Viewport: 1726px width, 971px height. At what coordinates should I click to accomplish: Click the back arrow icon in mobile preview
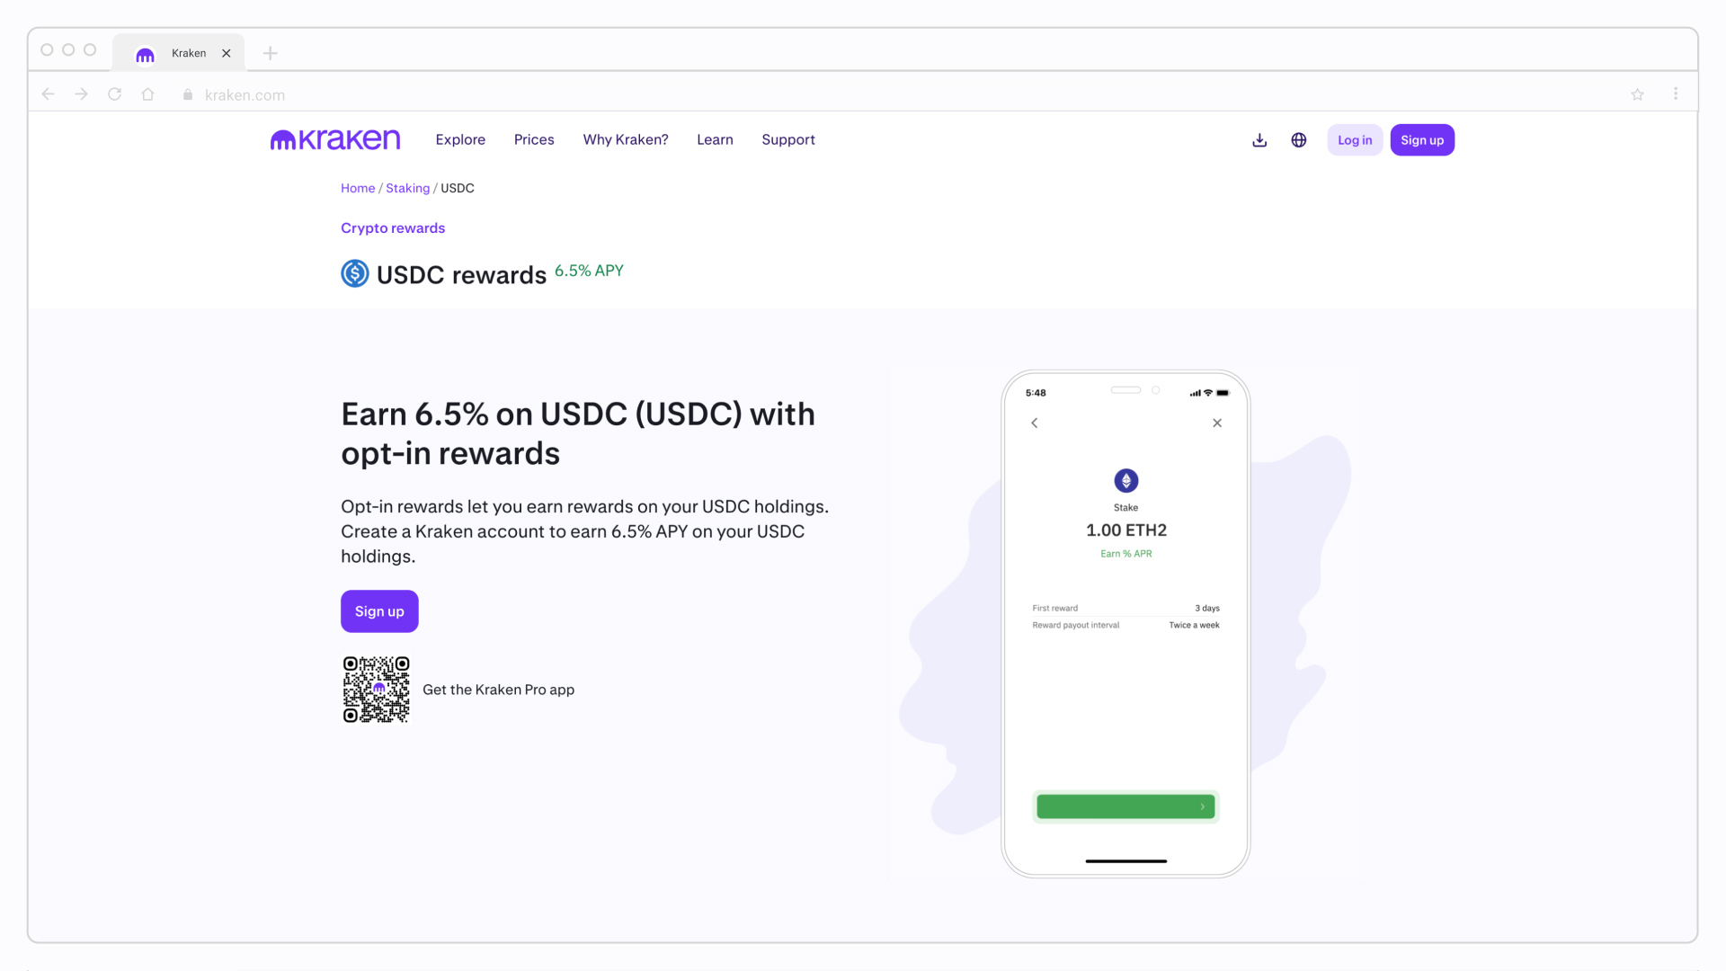point(1034,422)
